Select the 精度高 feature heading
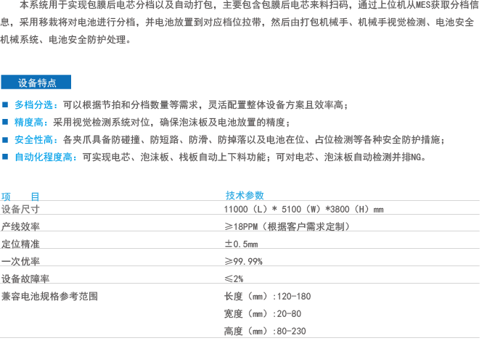 tap(28, 123)
